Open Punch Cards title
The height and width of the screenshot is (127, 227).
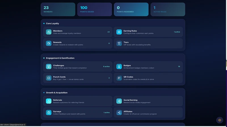(59, 77)
